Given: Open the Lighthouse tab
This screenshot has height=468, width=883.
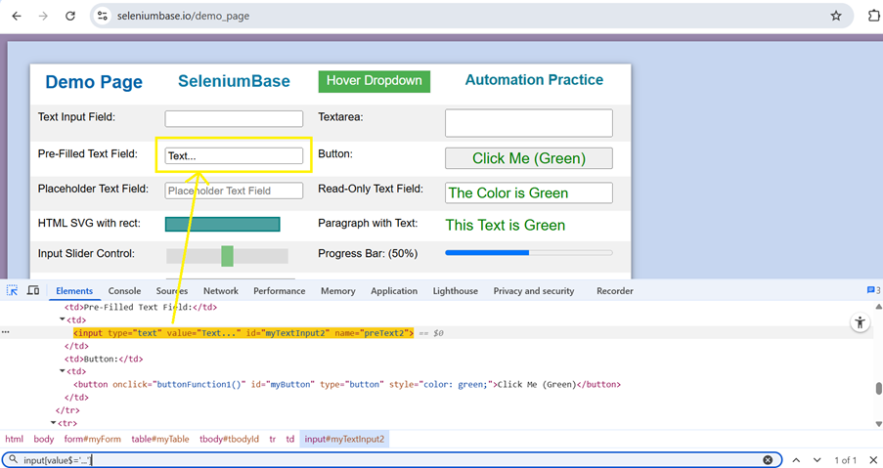Looking at the screenshot, I should [x=455, y=291].
